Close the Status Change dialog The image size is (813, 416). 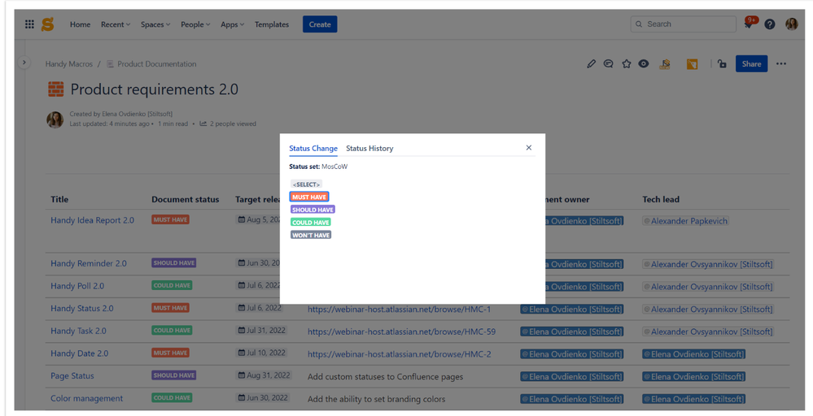pyautogui.click(x=529, y=147)
